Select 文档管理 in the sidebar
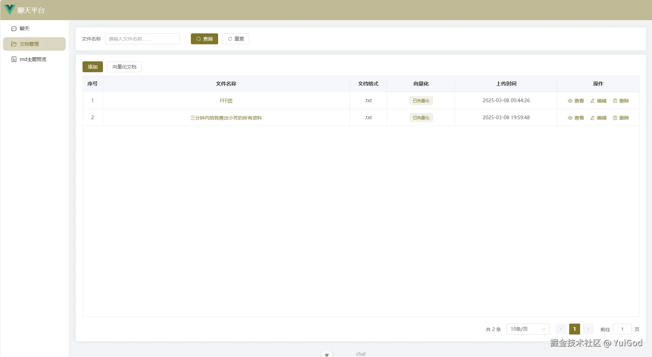 pos(34,44)
